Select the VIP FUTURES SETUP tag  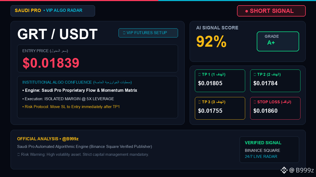click(x=148, y=33)
